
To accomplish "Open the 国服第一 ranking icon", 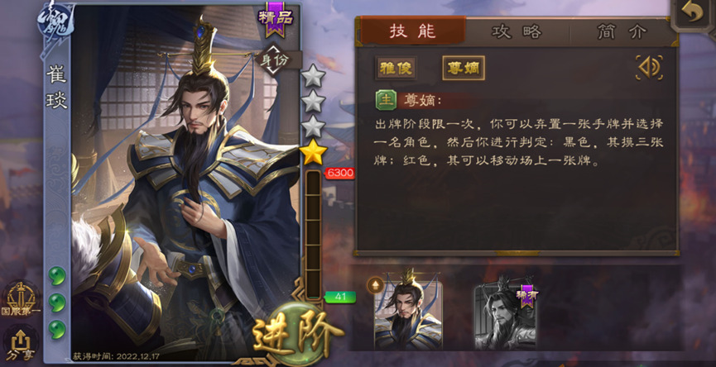I will 21,298.
